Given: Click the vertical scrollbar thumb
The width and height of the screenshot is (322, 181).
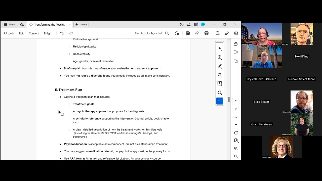Looking at the screenshot, I should (228, 100).
